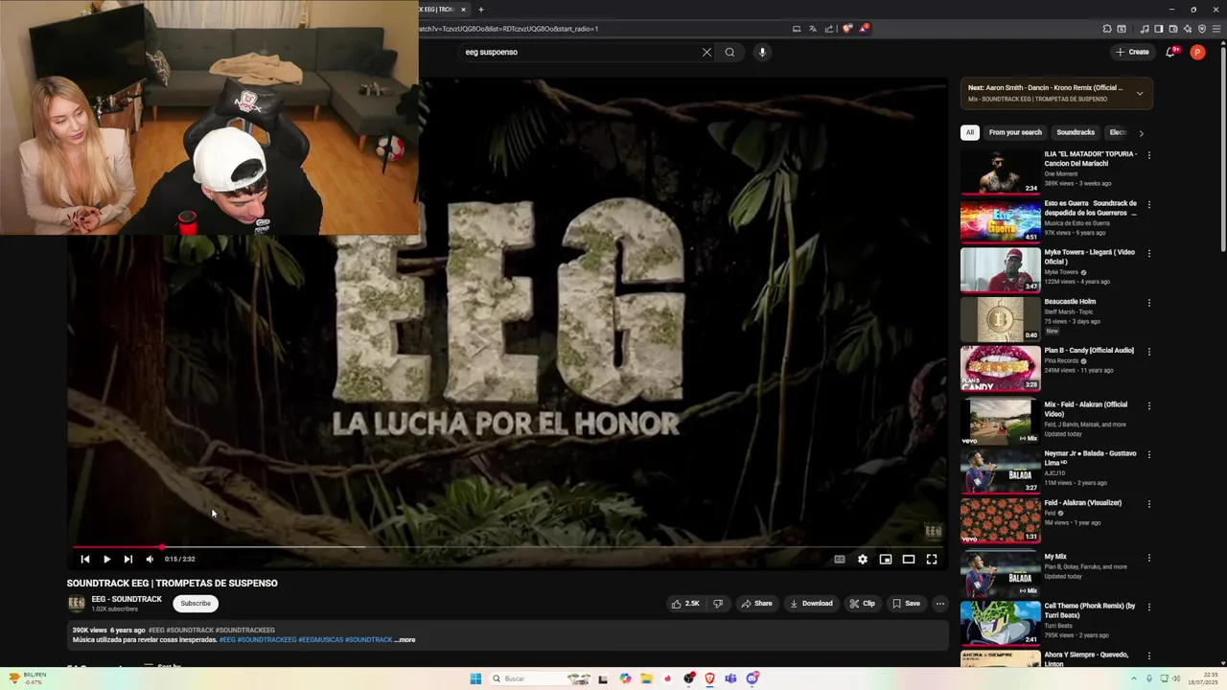Open options for Myke Towers Llegará video
Viewport: 1227px width, 690px height.
pyautogui.click(x=1148, y=253)
